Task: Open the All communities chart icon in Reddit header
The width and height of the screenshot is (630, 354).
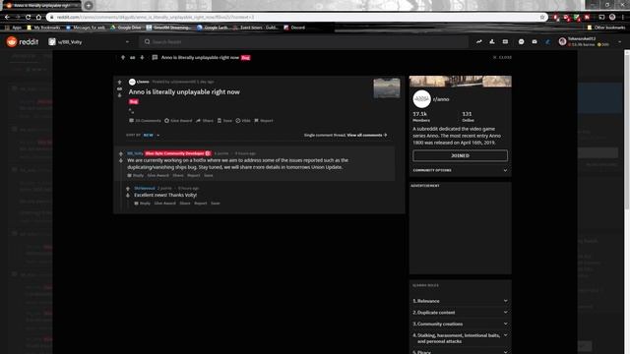Action: click(492, 41)
